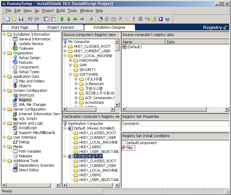Image resolution: width=231 pixels, height=195 pixels.
Task: Switch to the Project Assistant tab
Action: coord(61,27)
